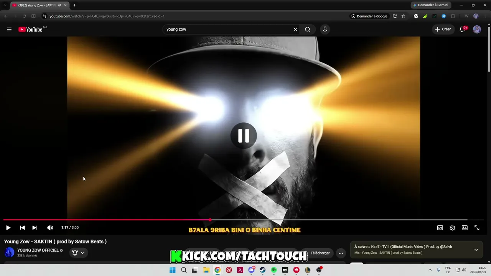Close the Young Zow browser tab
Screen dimensions: 491x276
click(x=66, y=5)
